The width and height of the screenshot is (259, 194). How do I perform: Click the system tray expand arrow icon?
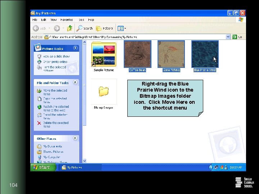pos(211,167)
